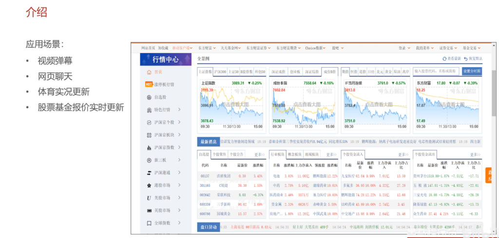Click the 更多 link in 个股资金流入
This screenshot has height=238, width=499.
coord(403,154)
